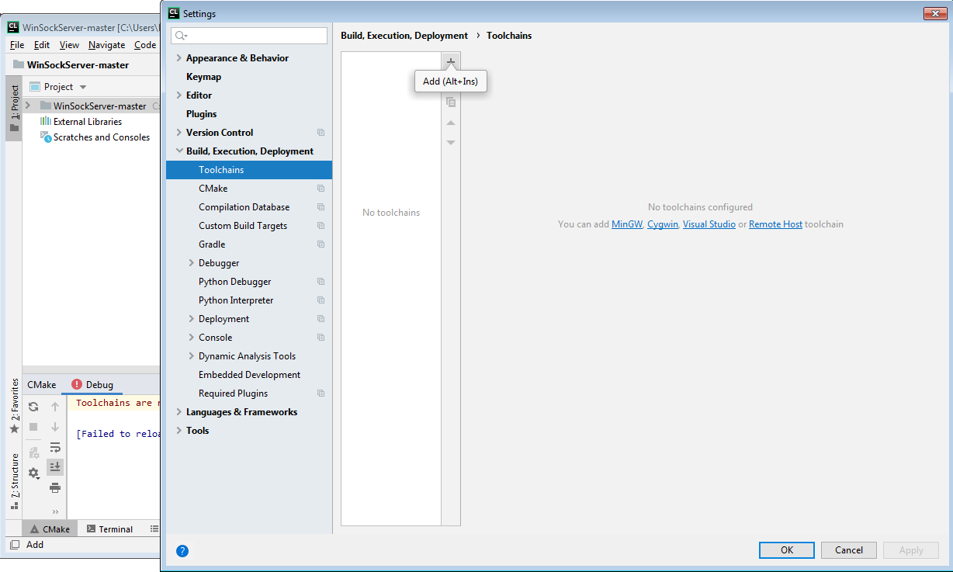Click the tool windows square icon in status bar
The height and width of the screenshot is (572, 953).
tap(15, 545)
